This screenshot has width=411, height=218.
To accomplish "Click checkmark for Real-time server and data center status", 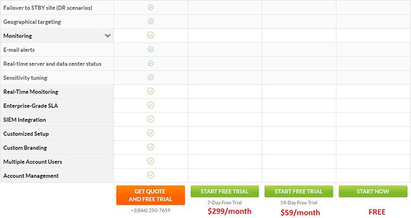I will pyautogui.click(x=151, y=64).
